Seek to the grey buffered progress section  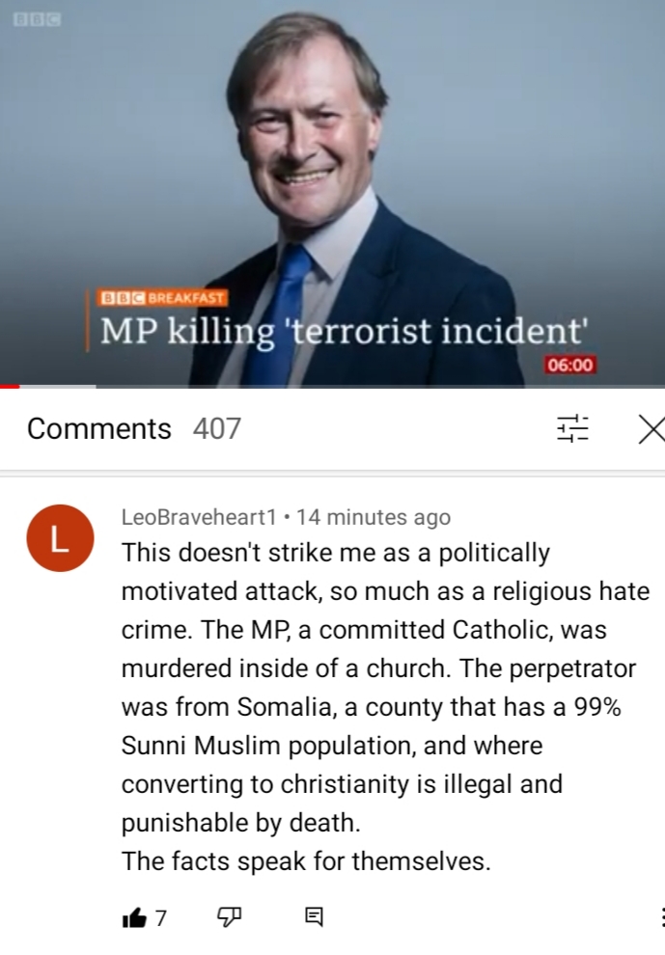tap(58, 386)
